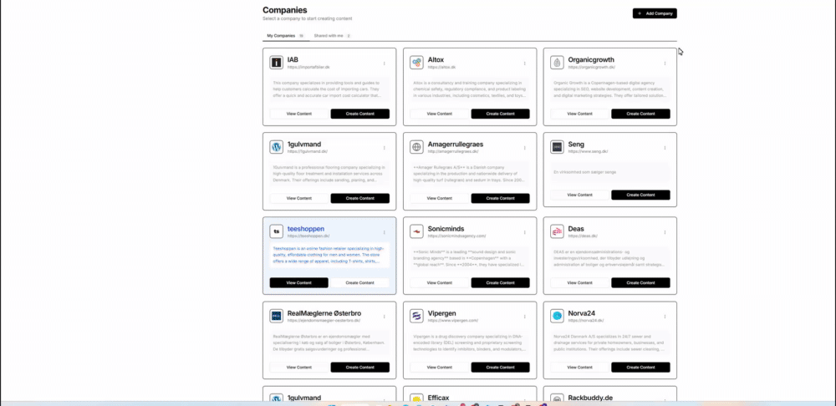
Task: Click View Content on the Deas card
Action: coord(579,282)
